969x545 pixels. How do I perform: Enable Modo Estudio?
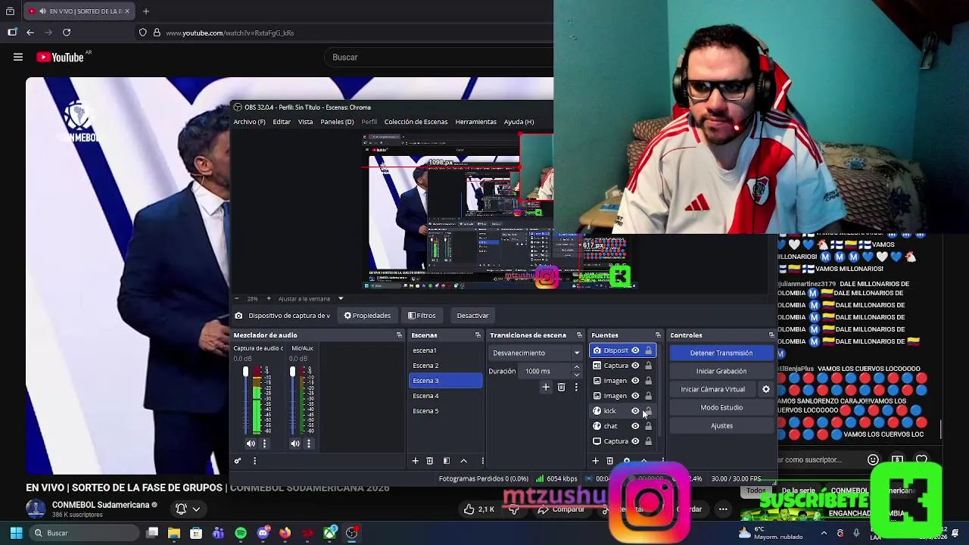tap(721, 407)
